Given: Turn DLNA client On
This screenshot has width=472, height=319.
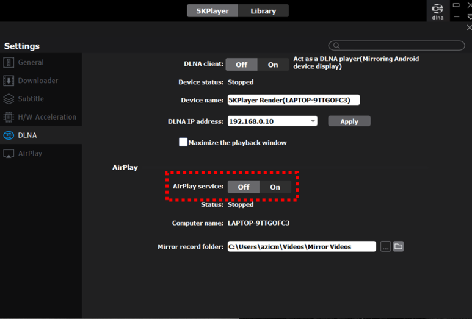Looking at the screenshot, I should click(273, 65).
